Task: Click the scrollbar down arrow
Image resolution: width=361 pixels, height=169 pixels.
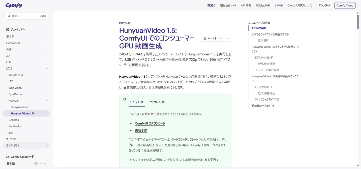Action: [358, 166]
